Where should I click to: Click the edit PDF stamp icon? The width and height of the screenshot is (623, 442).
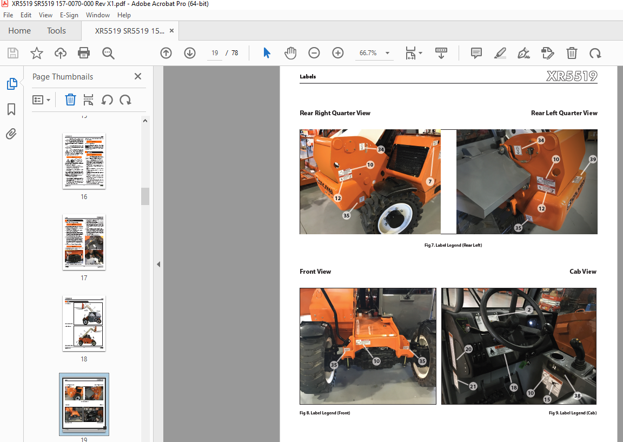click(547, 53)
